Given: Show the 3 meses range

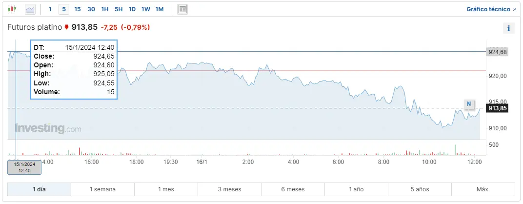Looking at the screenshot, I should click(x=229, y=189).
